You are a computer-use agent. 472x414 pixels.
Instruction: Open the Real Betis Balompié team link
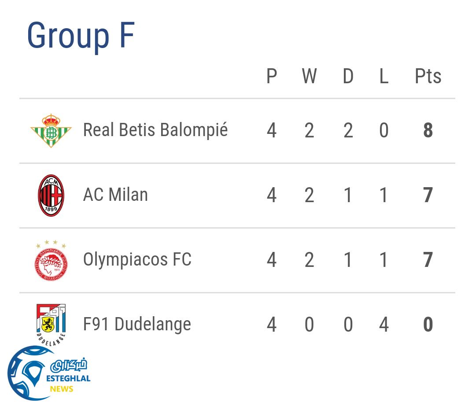[155, 130]
